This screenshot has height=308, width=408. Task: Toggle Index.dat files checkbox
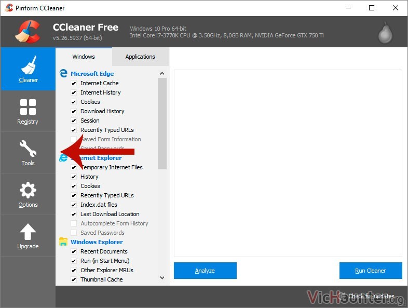coord(74,205)
